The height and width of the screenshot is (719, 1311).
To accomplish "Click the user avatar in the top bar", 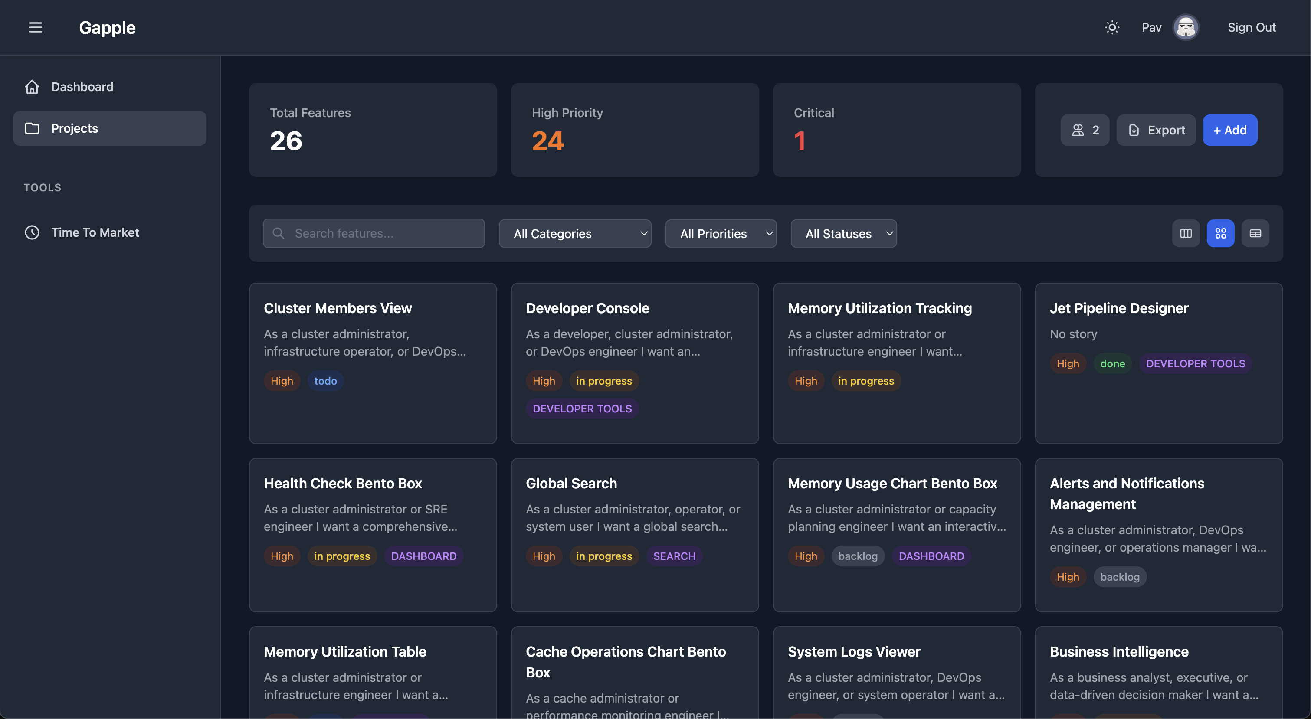I will (x=1186, y=27).
